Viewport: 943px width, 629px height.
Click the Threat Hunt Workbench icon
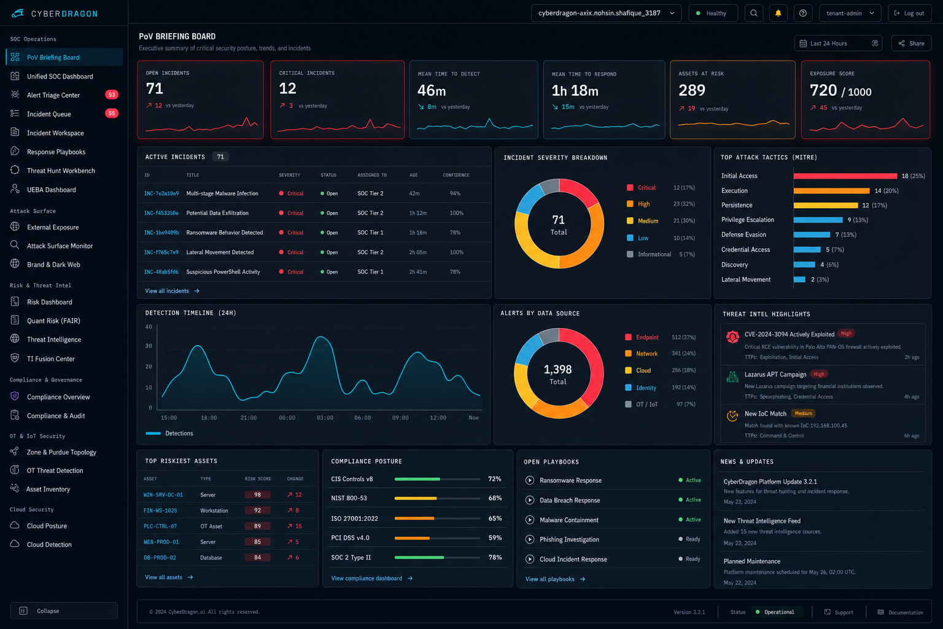coord(15,170)
